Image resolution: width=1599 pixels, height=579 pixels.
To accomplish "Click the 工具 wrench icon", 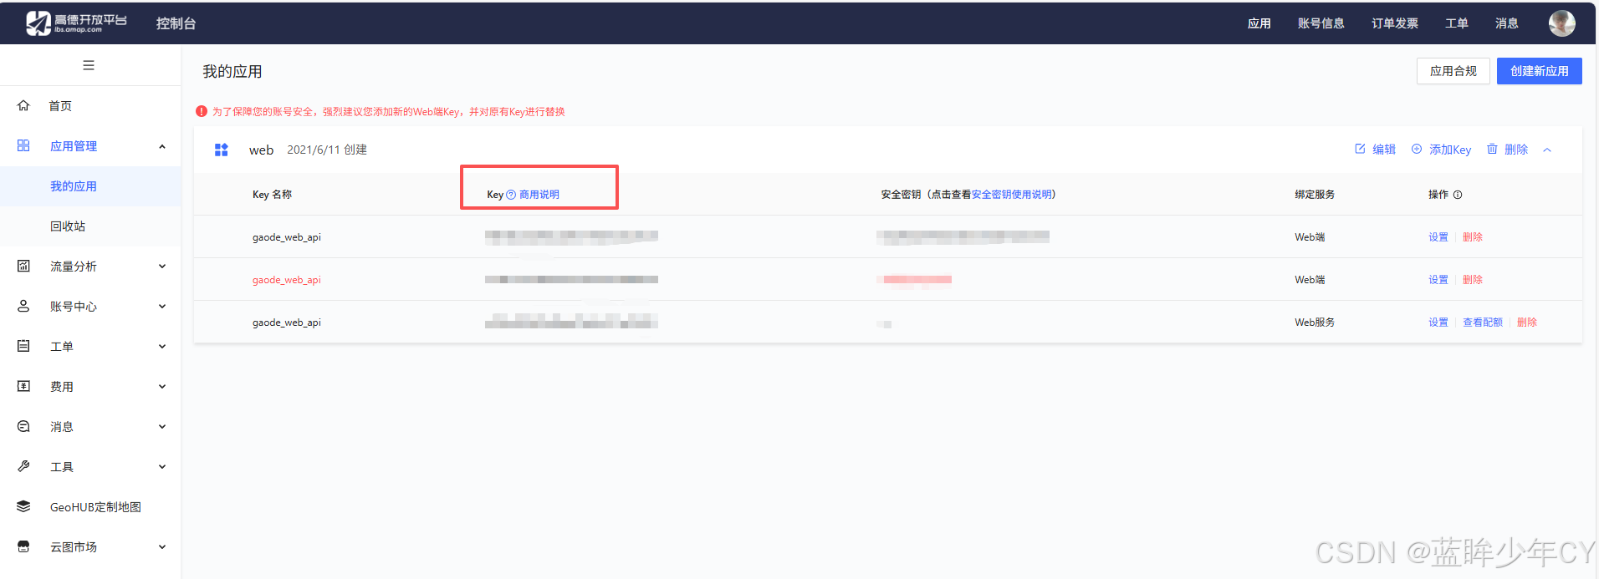I will (23, 466).
